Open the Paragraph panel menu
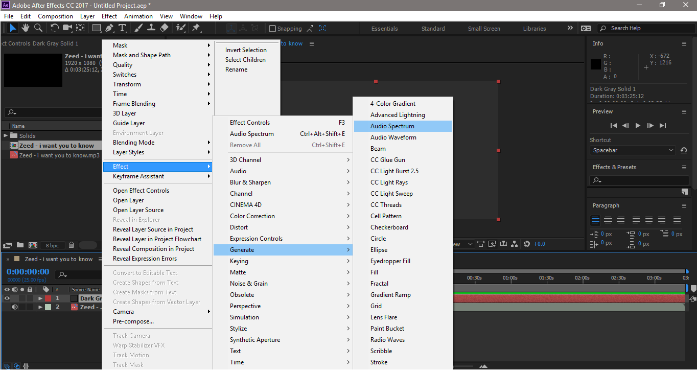This screenshot has width=697, height=371. 684,205
